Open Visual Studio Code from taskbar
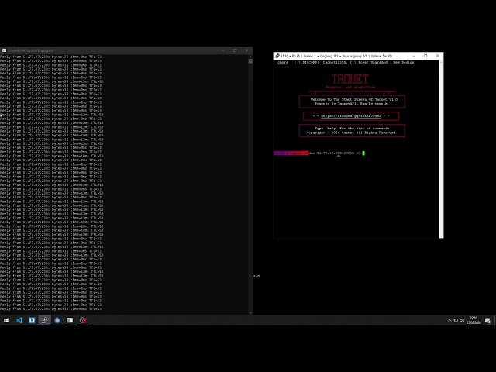Viewport: 496px width, 372px height. pyautogui.click(x=19, y=320)
